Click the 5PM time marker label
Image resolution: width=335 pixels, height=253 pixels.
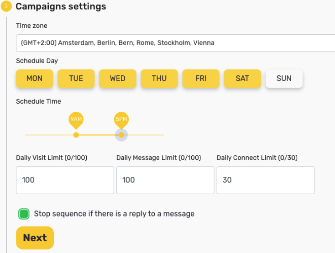pyautogui.click(x=121, y=120)
